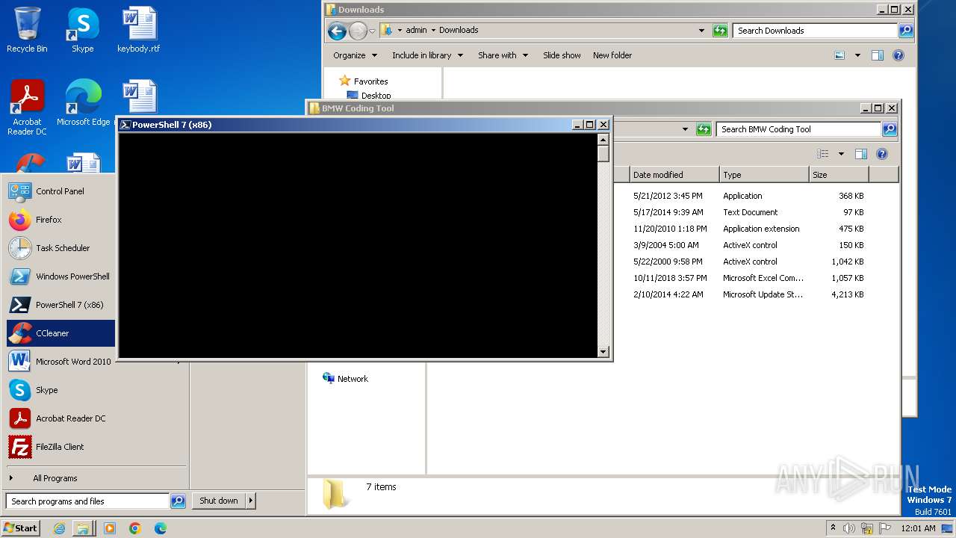Click the Microsoft Word 2010 icon in the Start menu
The width and height of the screenshot is (956, 538).
click(x=19, y=362)
